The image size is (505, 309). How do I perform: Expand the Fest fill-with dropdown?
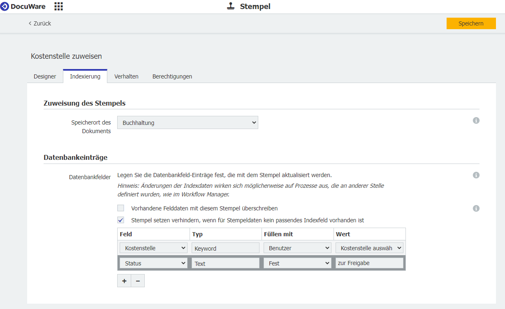297,263
